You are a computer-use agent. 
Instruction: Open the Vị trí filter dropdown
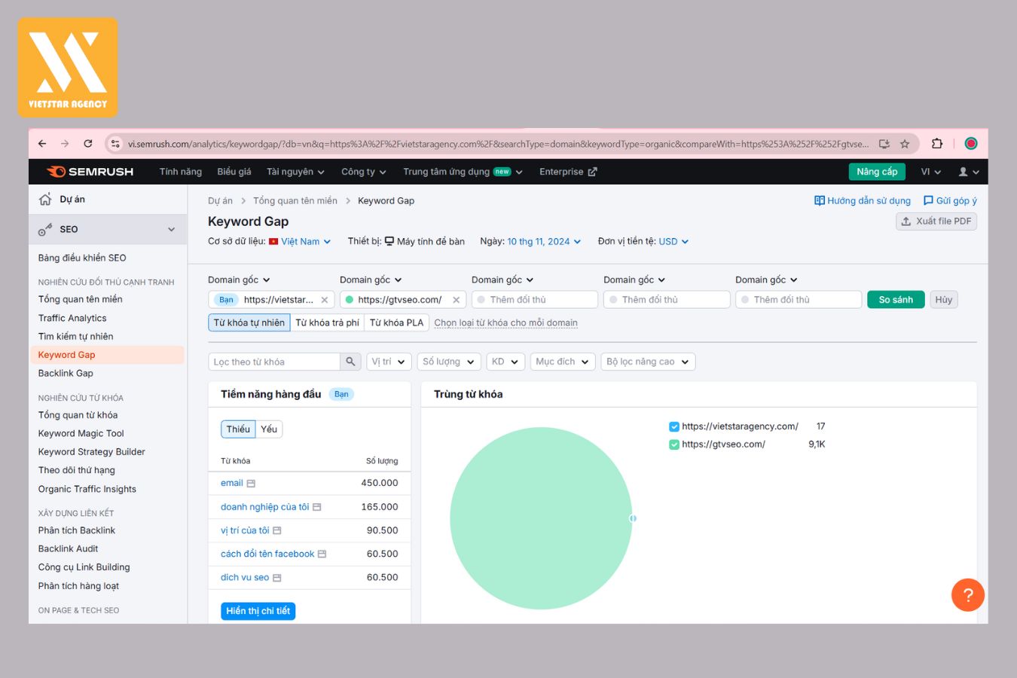tap(389, 362)
